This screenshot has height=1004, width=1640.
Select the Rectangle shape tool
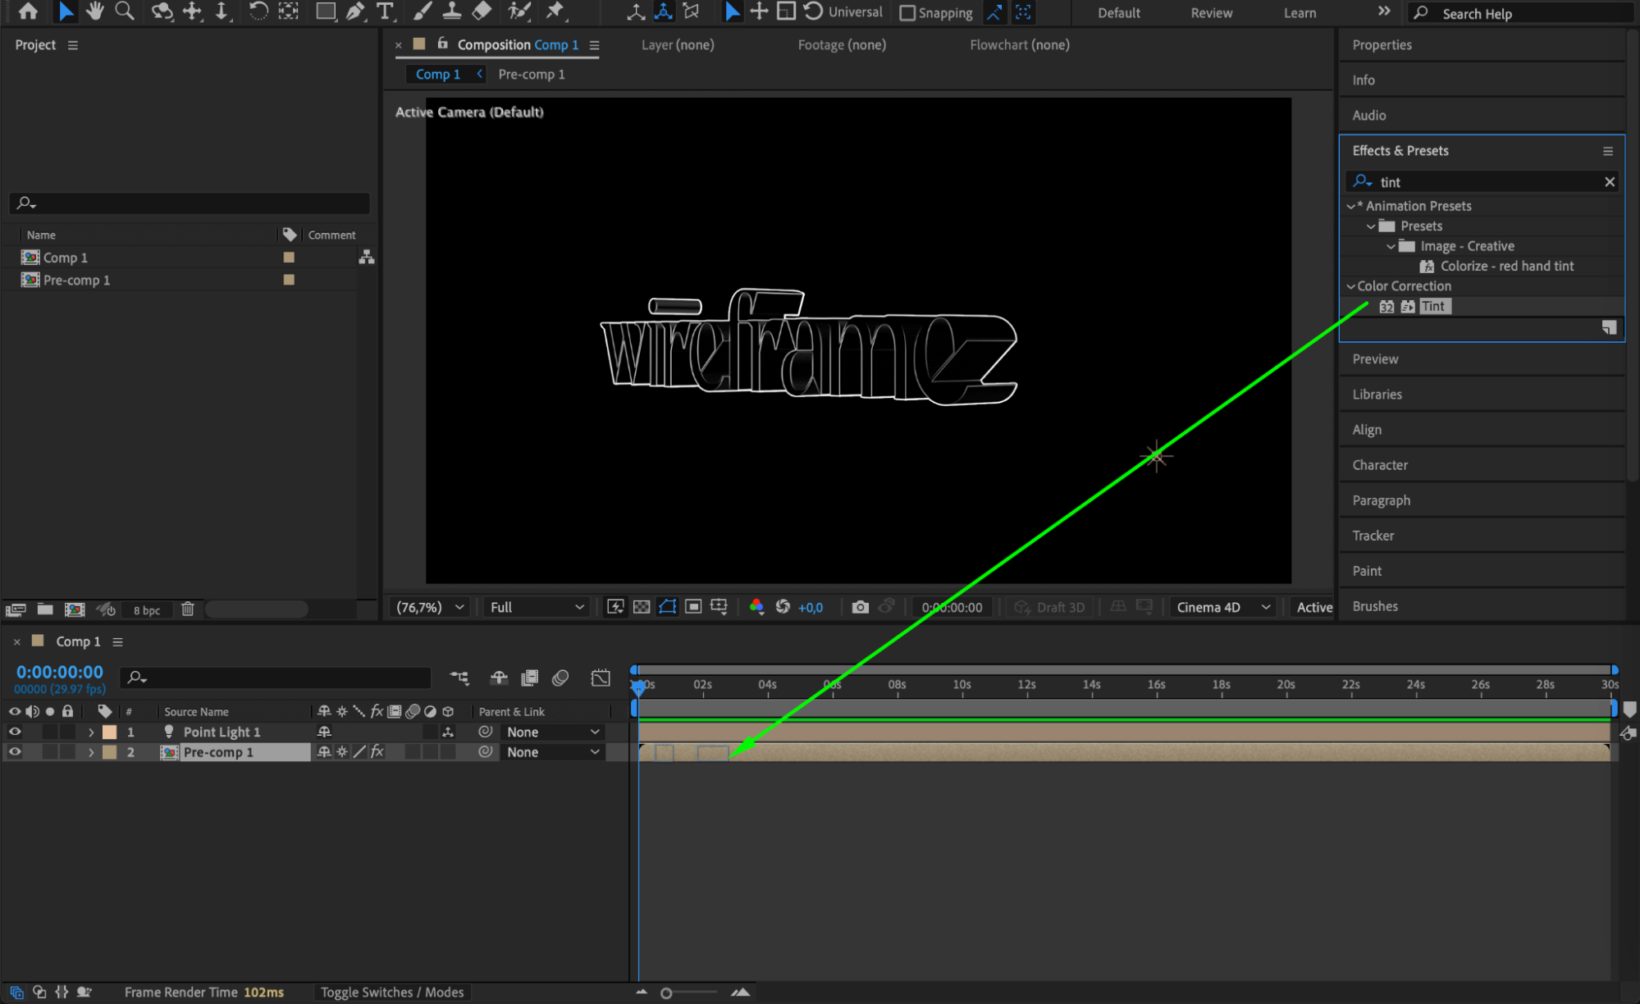326,11
